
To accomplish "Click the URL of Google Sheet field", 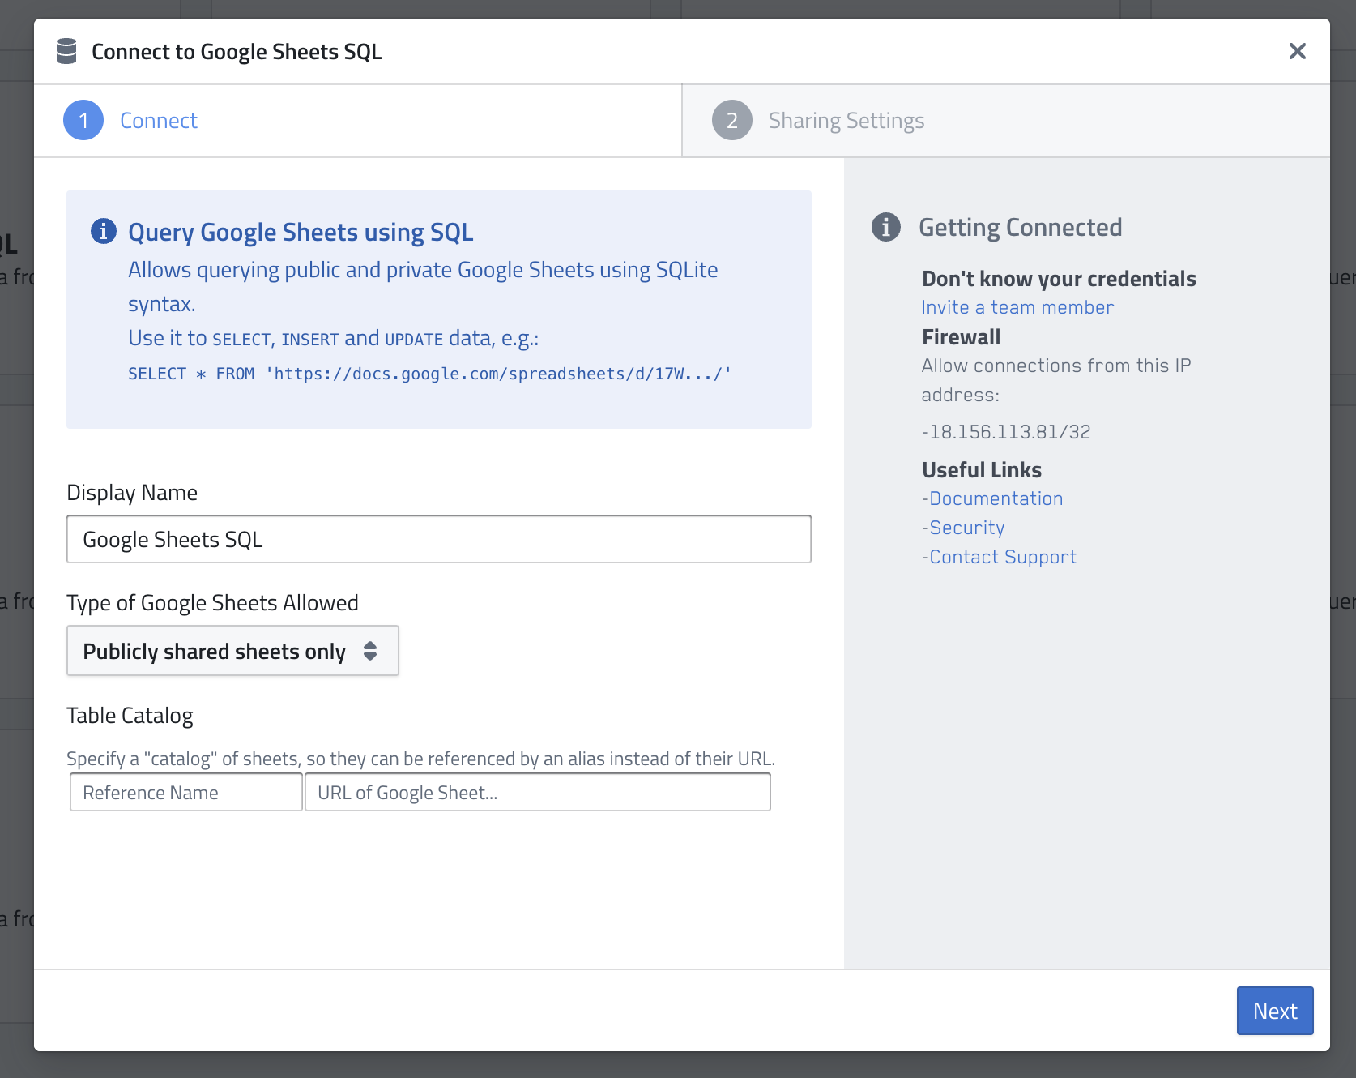I will click(x=537, y=792).
